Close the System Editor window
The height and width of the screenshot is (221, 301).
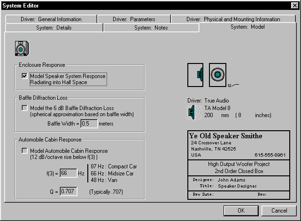pyautogui.click(x=294, y=5)
